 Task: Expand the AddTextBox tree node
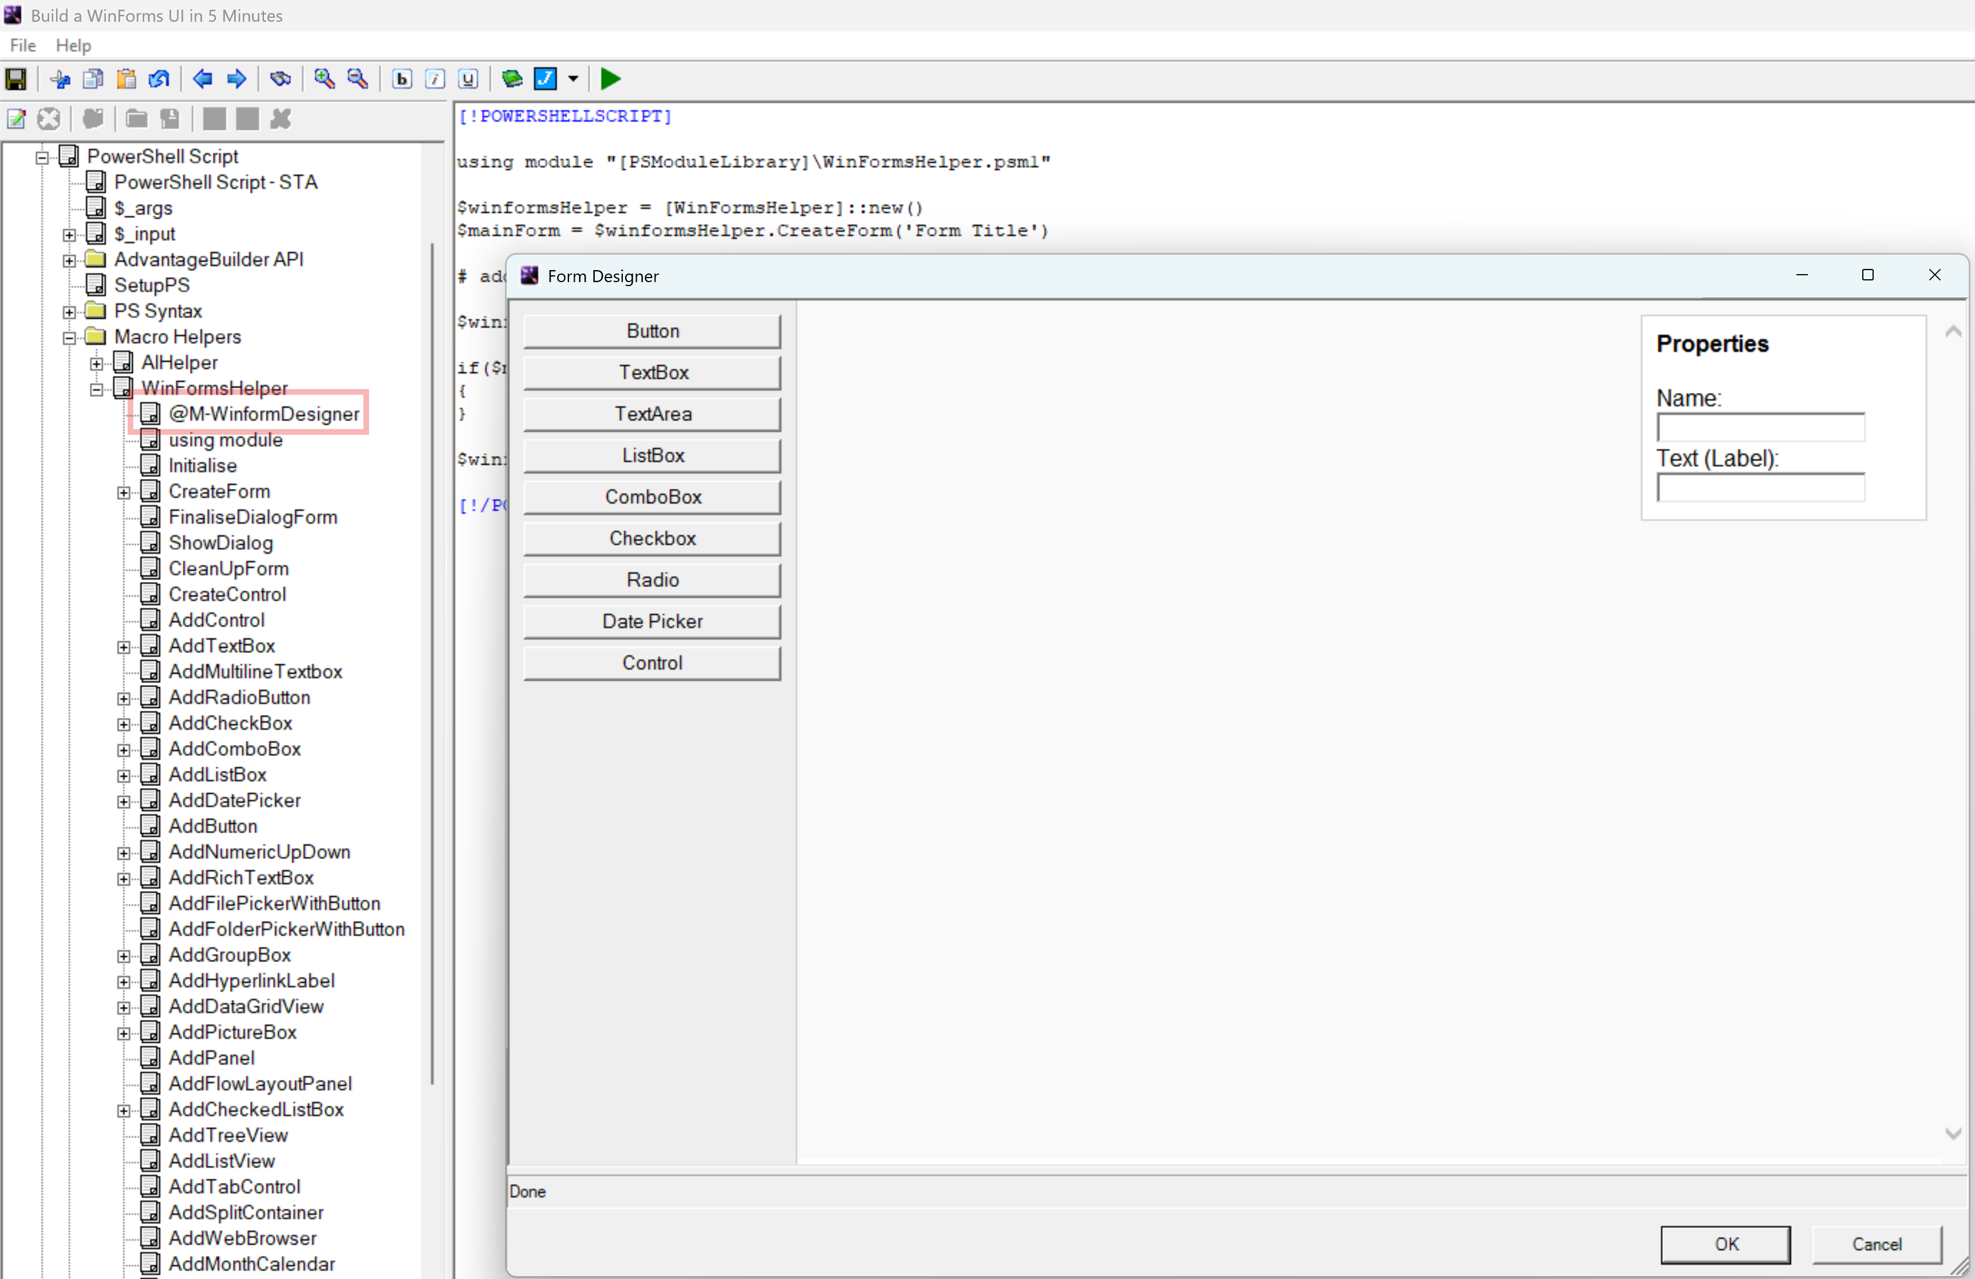tap(124, 647)
